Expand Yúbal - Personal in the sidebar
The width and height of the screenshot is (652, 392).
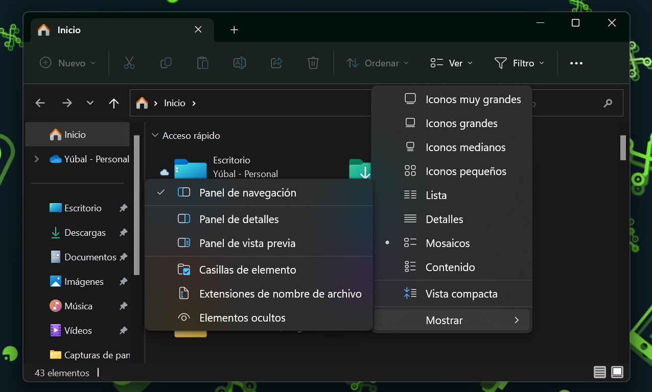pos(36,159)
